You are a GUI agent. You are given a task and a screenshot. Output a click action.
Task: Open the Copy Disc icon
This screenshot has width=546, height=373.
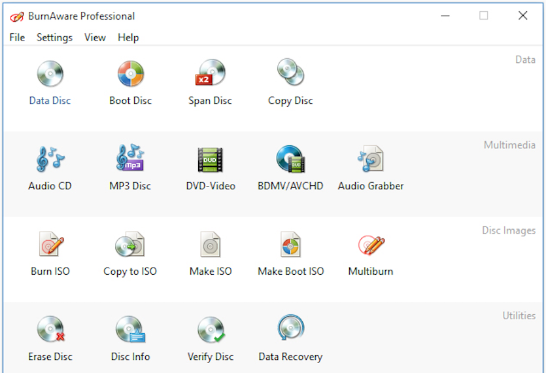pyautogui.click(x=290, y=72)
